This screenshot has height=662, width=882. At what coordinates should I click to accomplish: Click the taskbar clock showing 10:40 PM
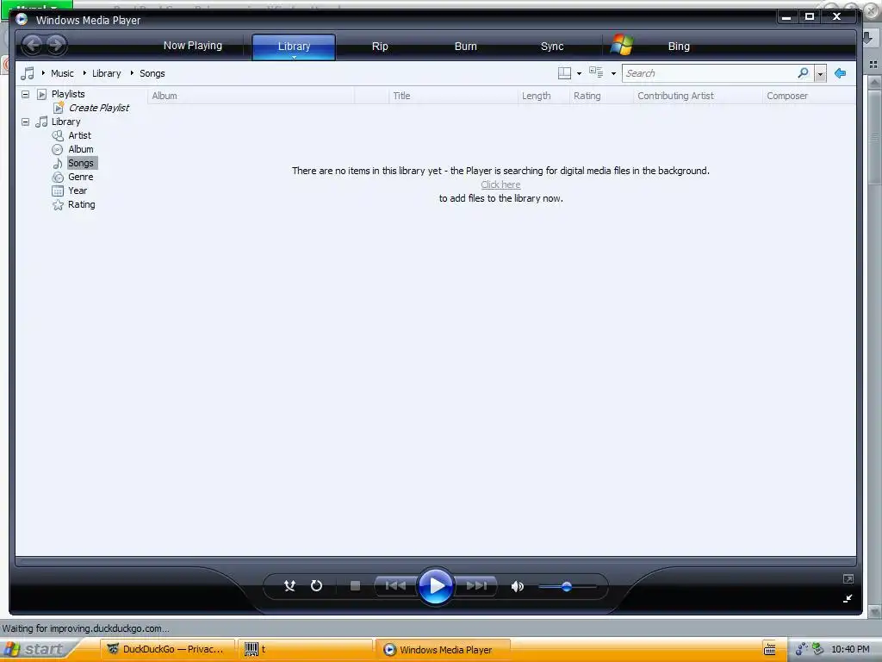coord(850,649)
